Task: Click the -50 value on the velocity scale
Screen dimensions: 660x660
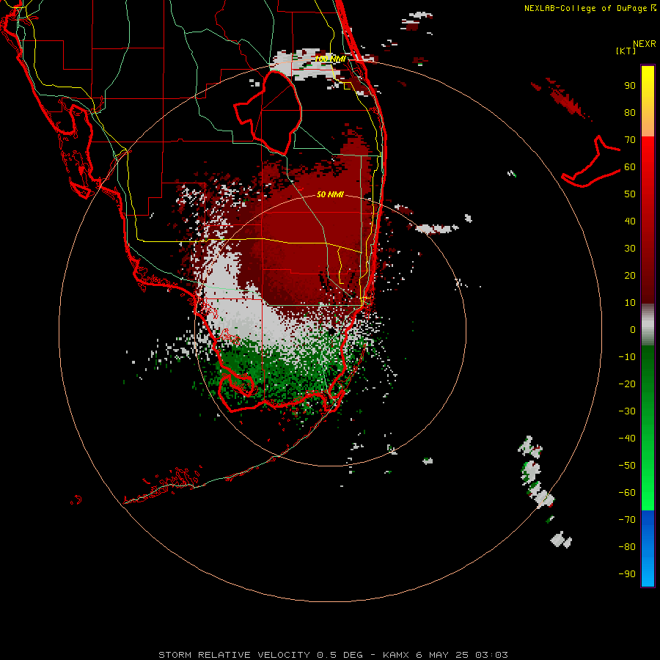Action: click(627, 466)
